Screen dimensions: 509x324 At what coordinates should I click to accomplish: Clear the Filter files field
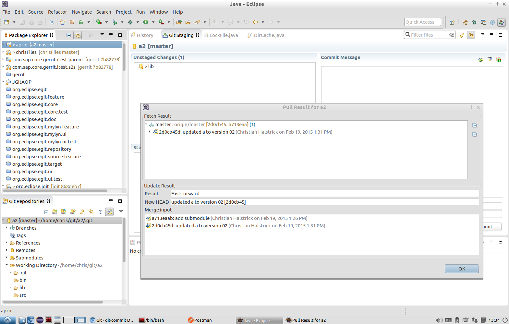point(452,35)
